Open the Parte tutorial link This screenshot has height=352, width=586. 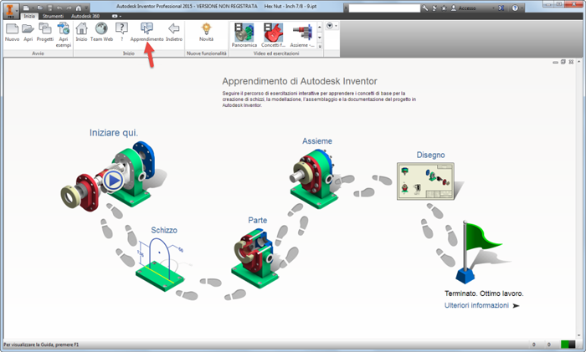pyautogui.click(x=258, y=220)
